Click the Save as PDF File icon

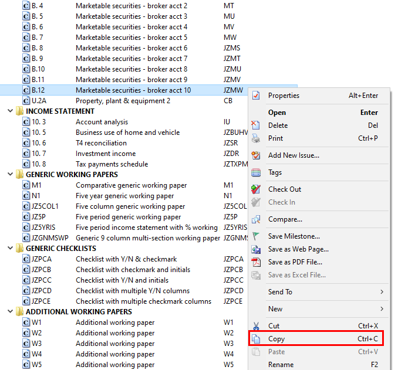255,262
